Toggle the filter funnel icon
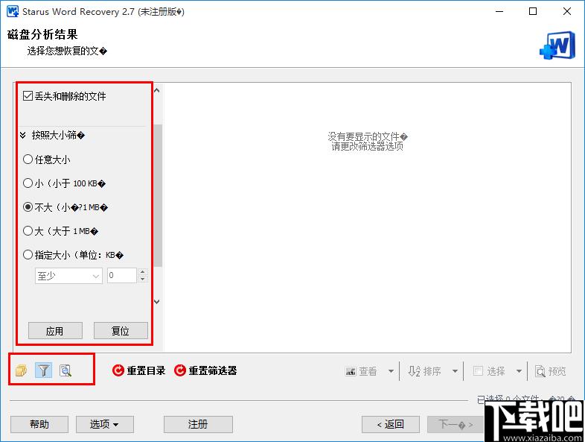585x442 pixels. click(43, 370)
